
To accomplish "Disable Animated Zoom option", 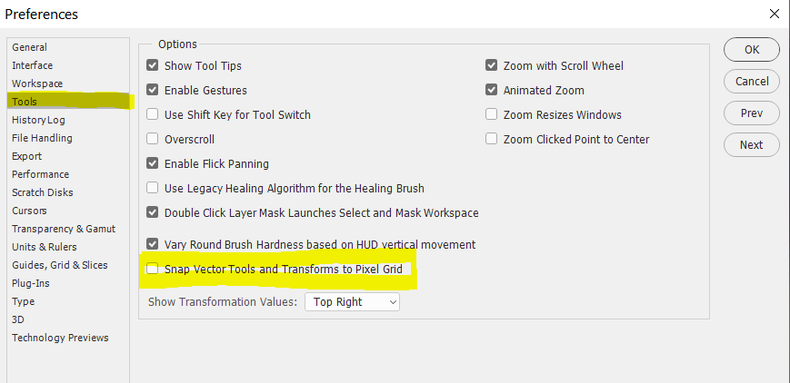I will [492, 91].
